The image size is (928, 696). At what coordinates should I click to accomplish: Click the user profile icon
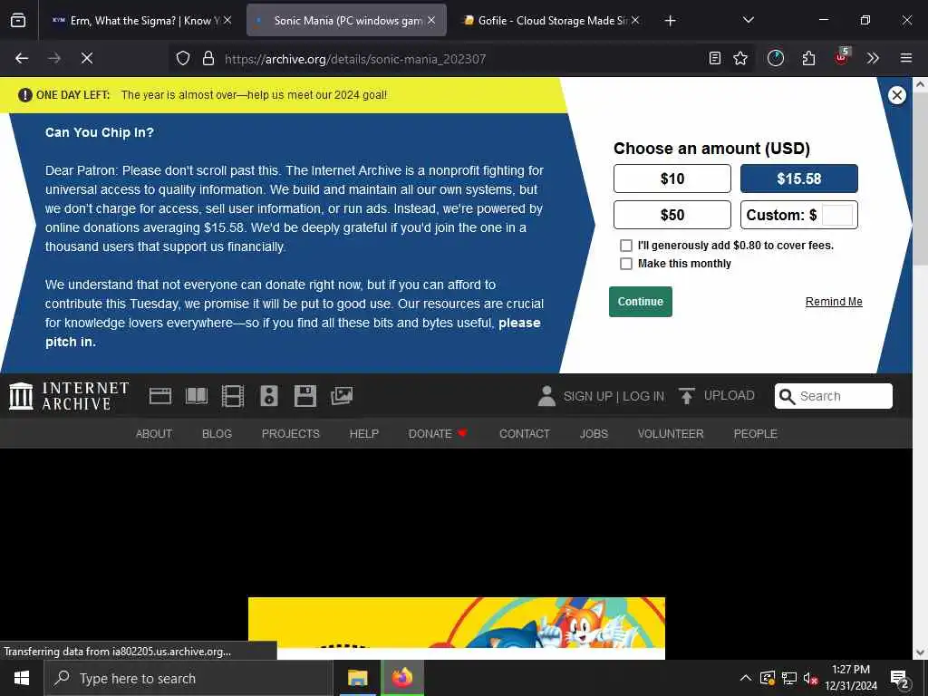(x=546, y=396)
